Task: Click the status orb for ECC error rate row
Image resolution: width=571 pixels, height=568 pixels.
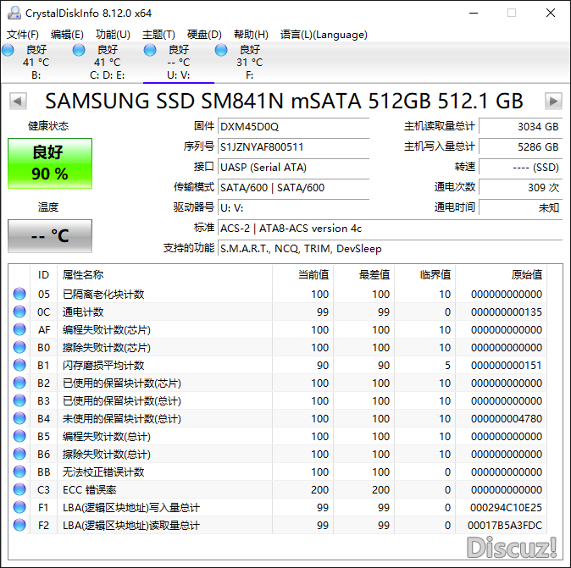Action: [19, 490]
